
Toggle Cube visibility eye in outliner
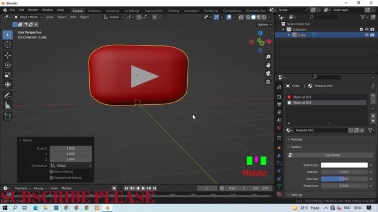(367, 35)
